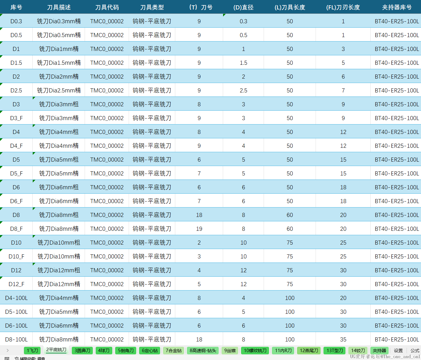Screen dimensions: 421x360
Task: Select the 夹持器库号 column header
Action: 396,7
